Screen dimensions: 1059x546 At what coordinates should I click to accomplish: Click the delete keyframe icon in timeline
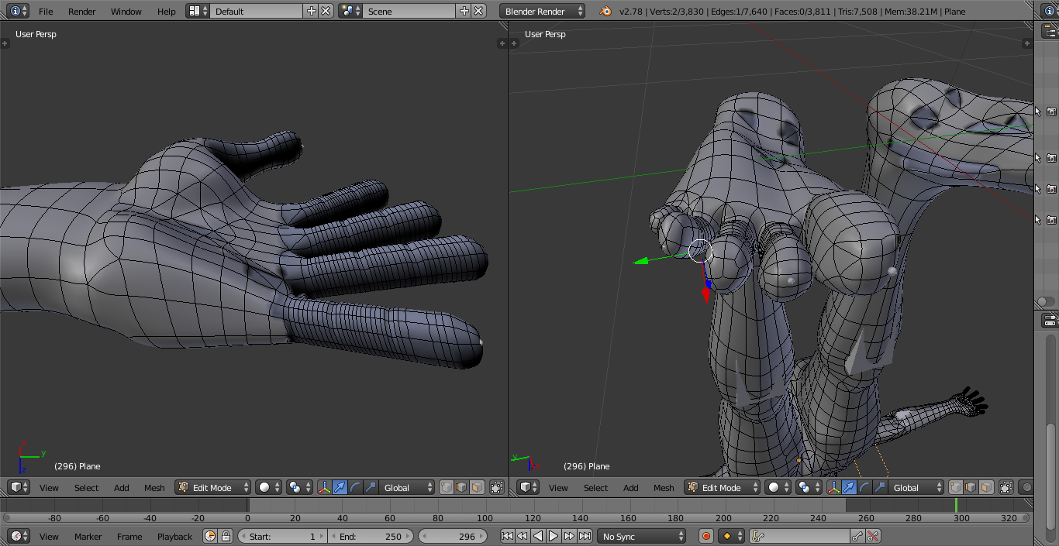(x=874, y=536)
